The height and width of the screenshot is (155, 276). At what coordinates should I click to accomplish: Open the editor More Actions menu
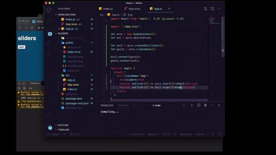pos(219,9)
